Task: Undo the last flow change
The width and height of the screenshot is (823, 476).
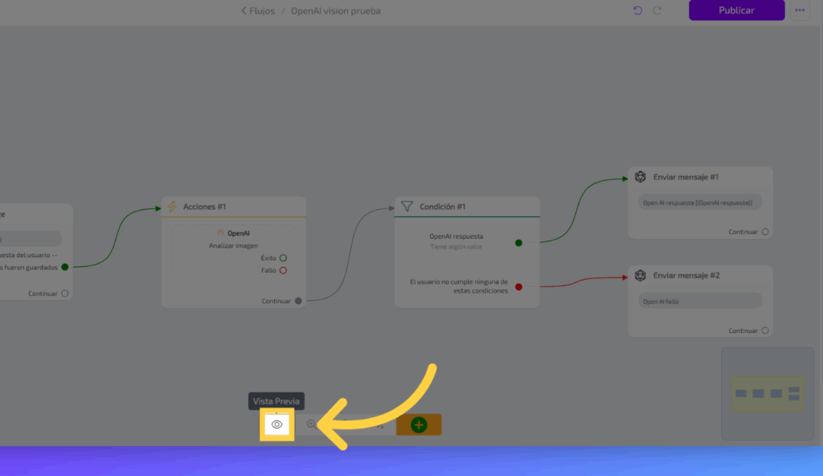Action: point(638,10)
